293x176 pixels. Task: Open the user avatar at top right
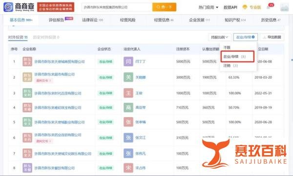tap(284, 7)
